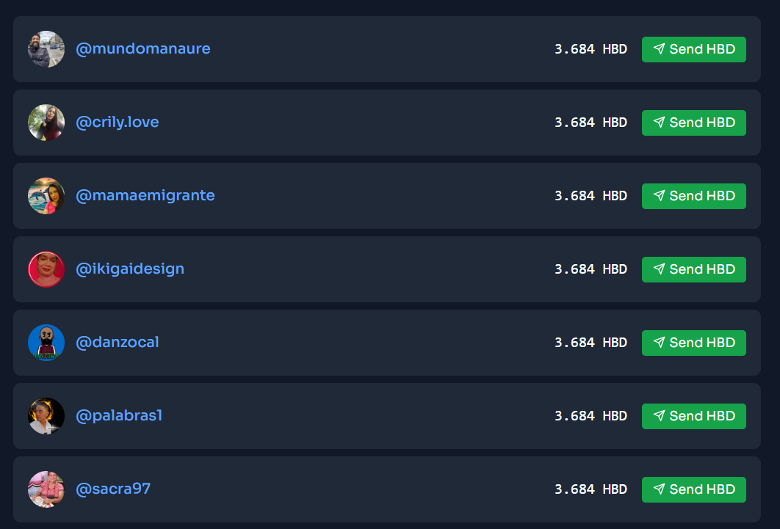Click the paper-plane icon in sacra97's row

tap(659, 489)
